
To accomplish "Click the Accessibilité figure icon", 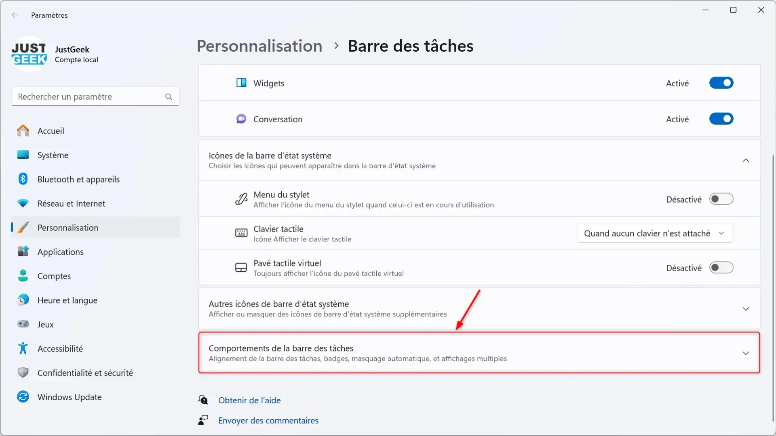I will click(x=23, y=348).
